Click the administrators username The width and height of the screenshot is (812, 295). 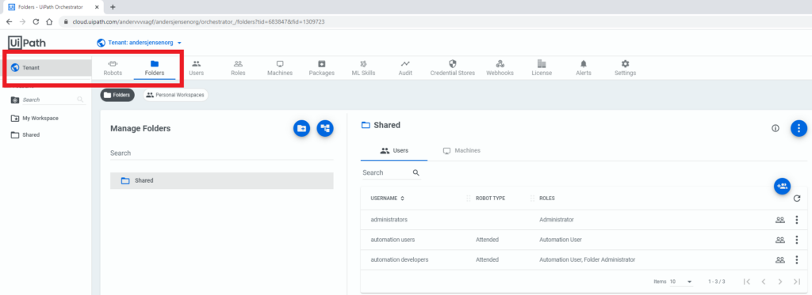click(389, 220)
